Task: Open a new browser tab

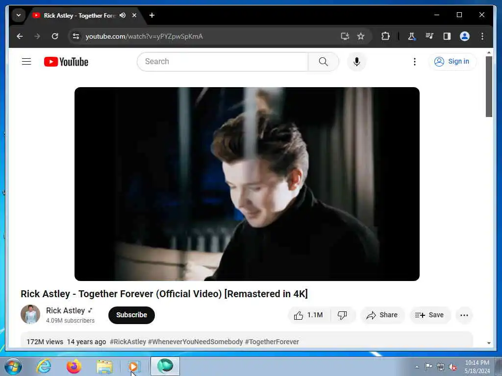Action: [x=152, y=15]
